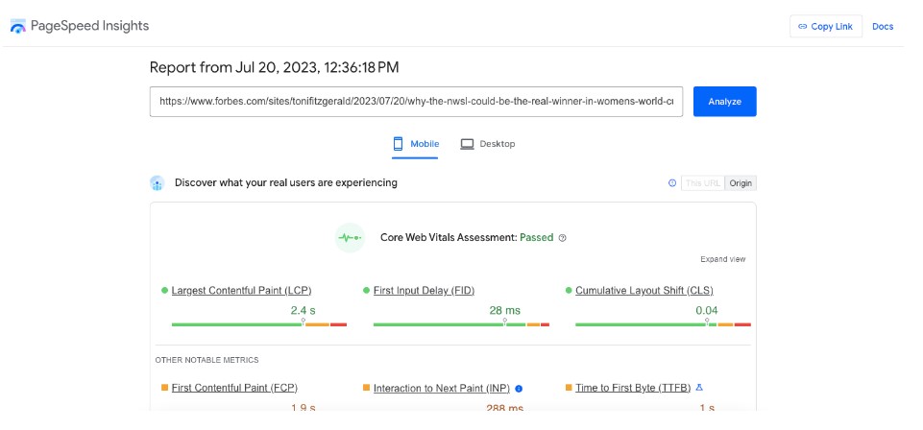923x430 pixels.
Task: Switch to the Mobile tab
Action: 415,144
